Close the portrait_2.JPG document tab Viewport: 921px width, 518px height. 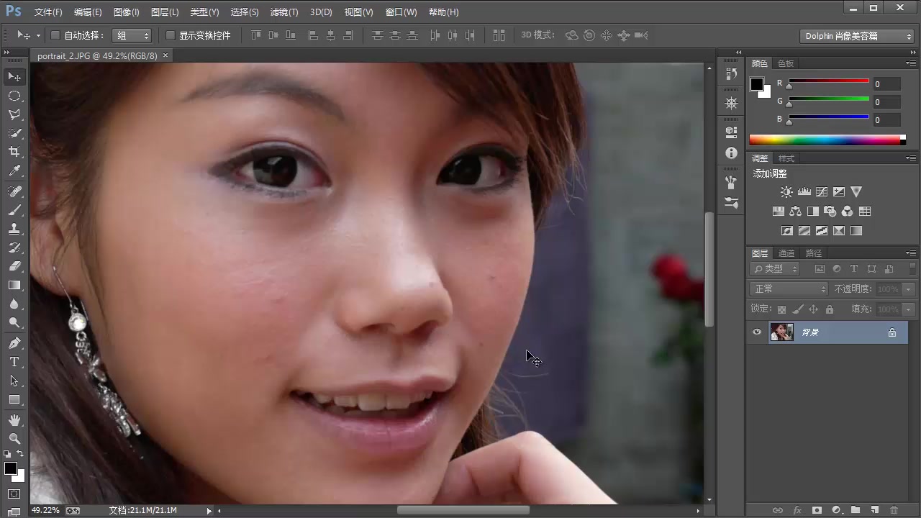pyautogui.click(x=165, y=55)
